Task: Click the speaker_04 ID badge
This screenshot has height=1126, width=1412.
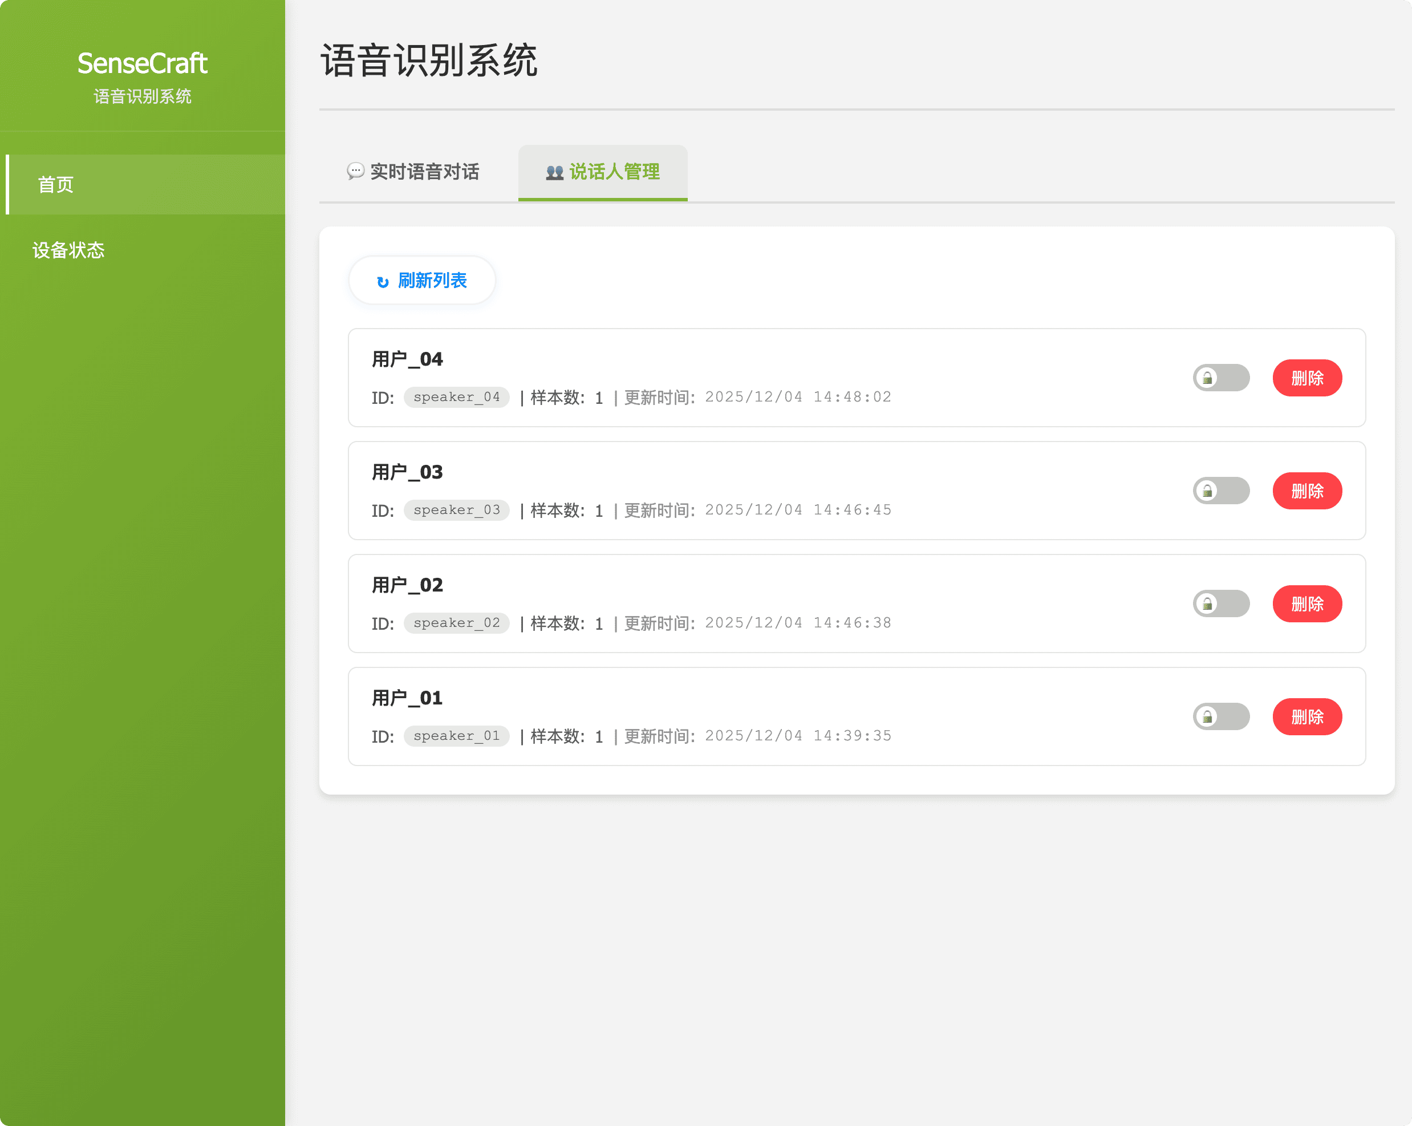Action: pos(456,397)
